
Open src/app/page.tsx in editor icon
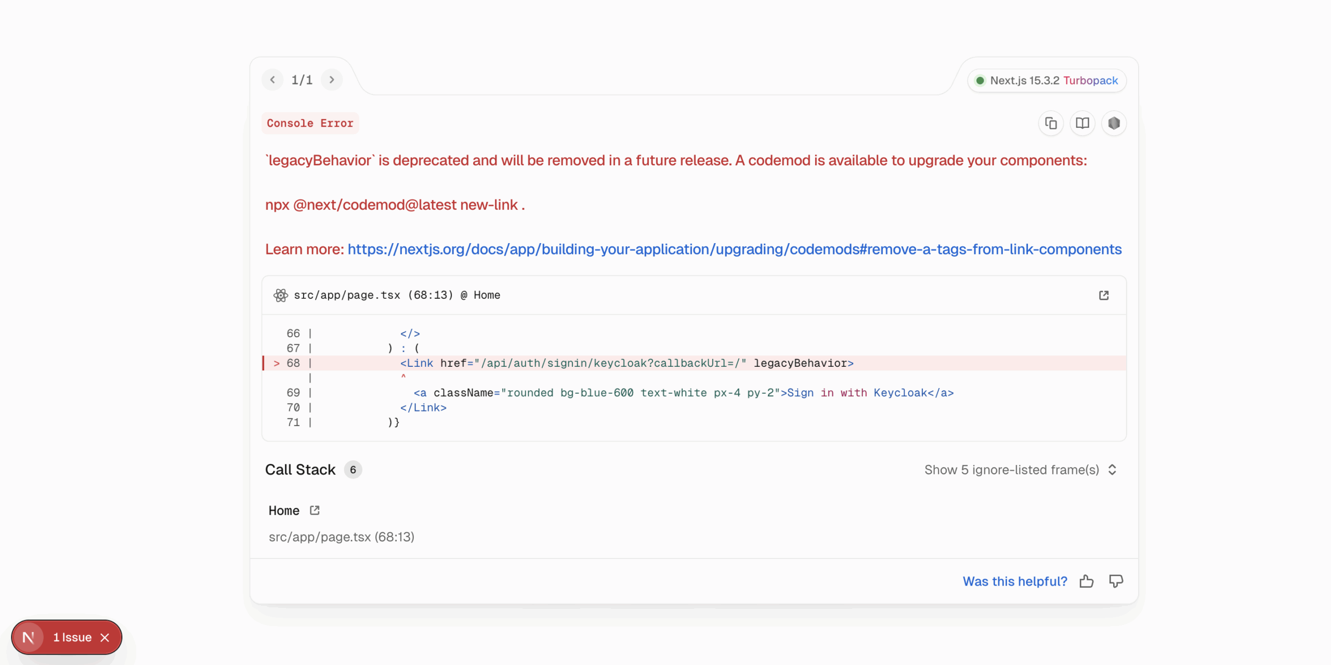[1104, 295]
